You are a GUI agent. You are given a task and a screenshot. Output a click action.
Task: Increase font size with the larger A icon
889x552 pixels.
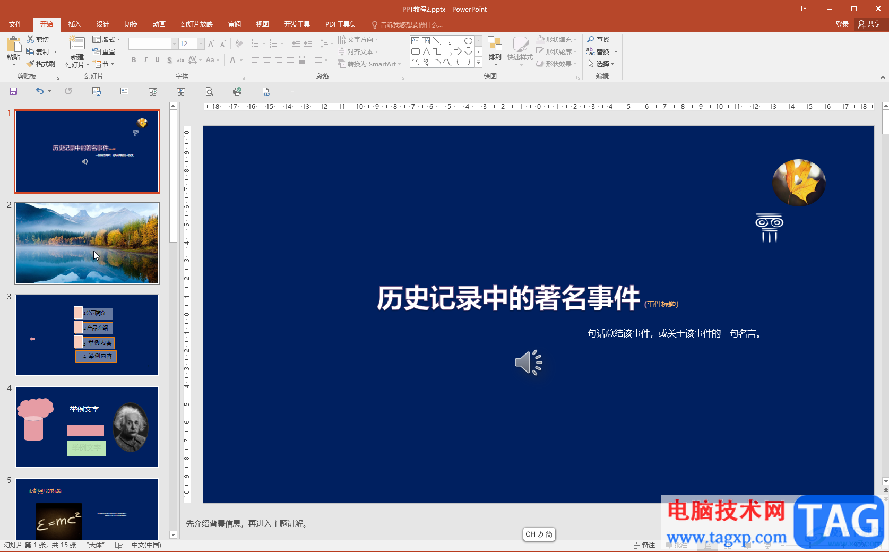point(212,44)
